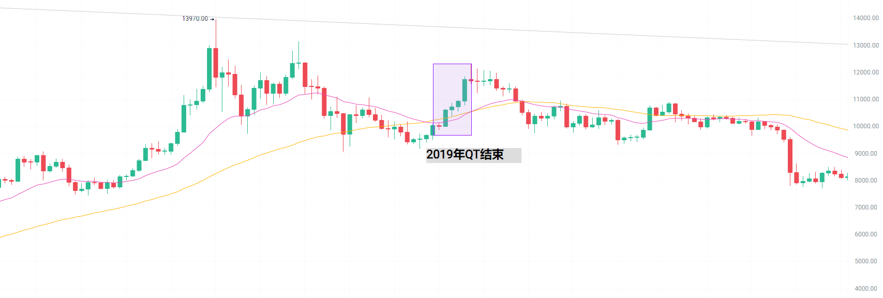Click the 9000.00 price axis label

coord(865,154)
